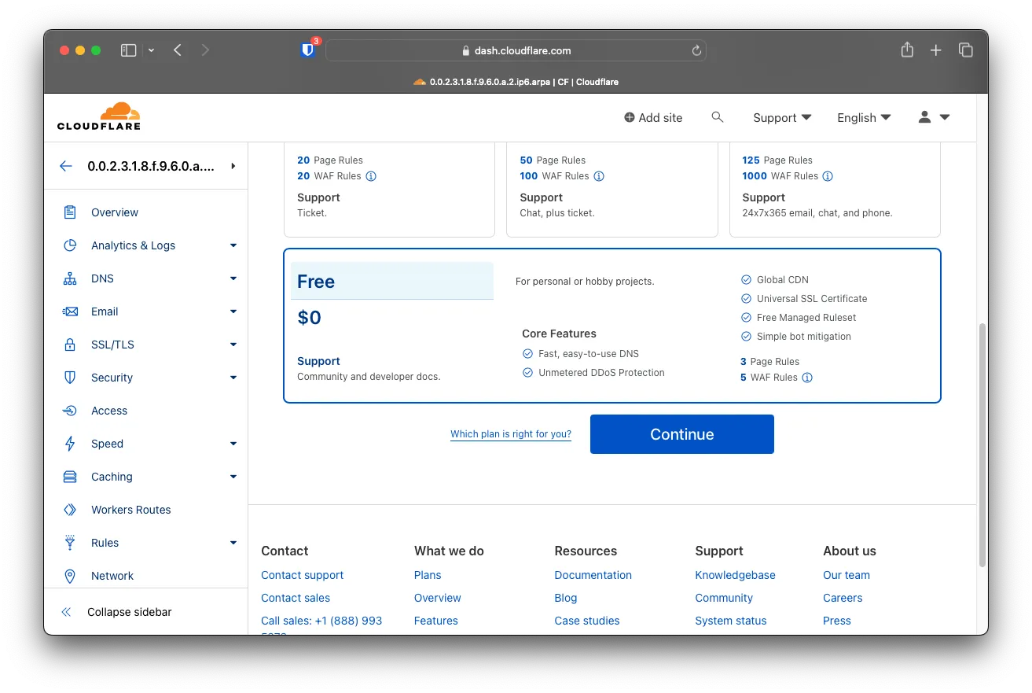Go back with Safari's back arrow
The width and height of the screenshot is (1032, 693).
click(x=178, y=50)
